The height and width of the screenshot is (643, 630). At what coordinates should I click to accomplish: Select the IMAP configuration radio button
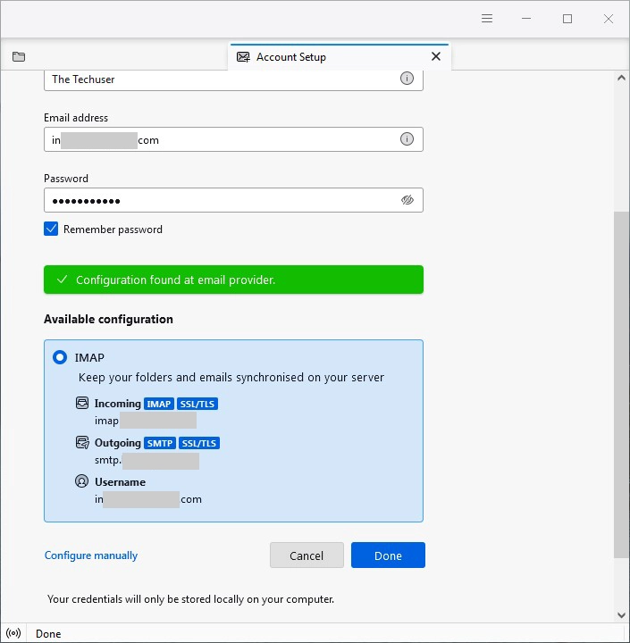click(60, 357)
